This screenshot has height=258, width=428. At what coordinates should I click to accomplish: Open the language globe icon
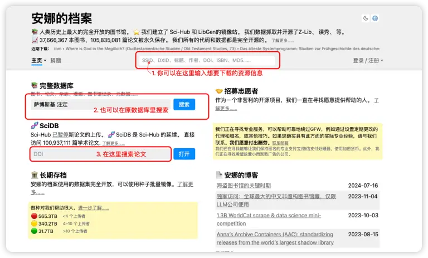pos(375,18)
